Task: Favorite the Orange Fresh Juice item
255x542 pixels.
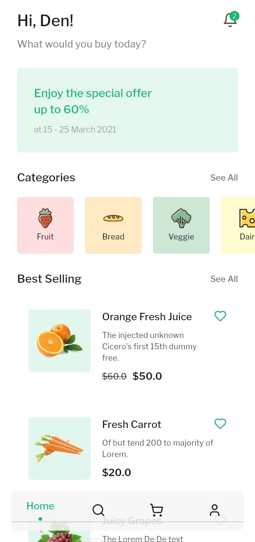Action: coord(220,316)
